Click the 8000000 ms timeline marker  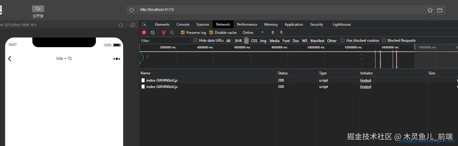(x=279, y=47)
